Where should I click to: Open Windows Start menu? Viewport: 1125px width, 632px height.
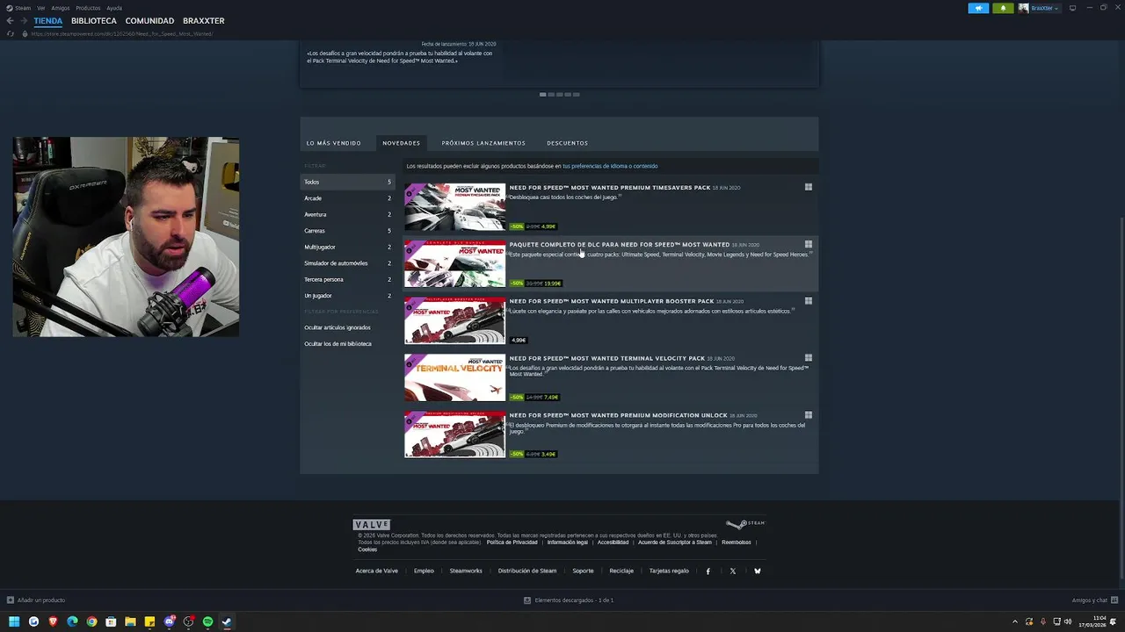click(14, 621)
